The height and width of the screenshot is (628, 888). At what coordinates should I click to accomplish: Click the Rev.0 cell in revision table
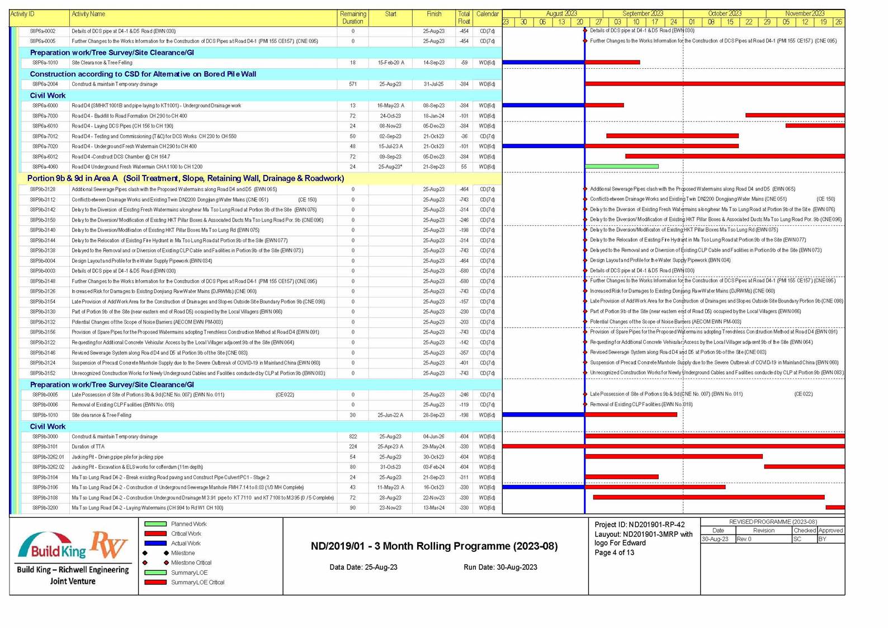[x=764, y=539]
